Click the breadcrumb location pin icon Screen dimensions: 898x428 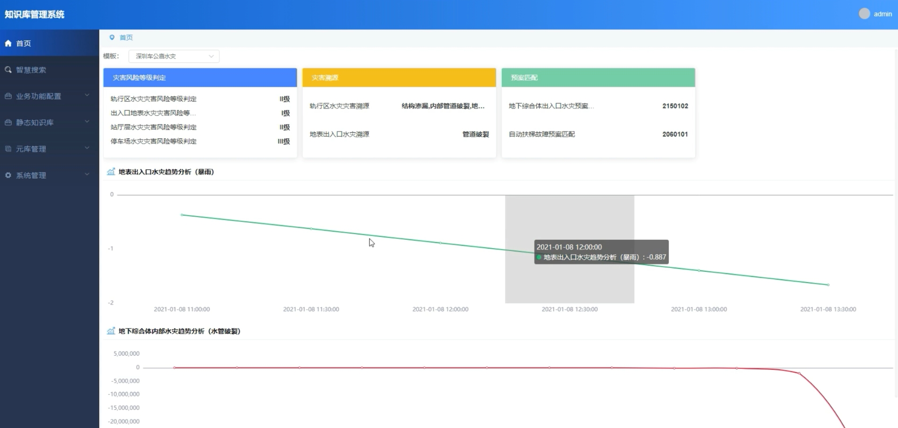click(x=112, y=37)
